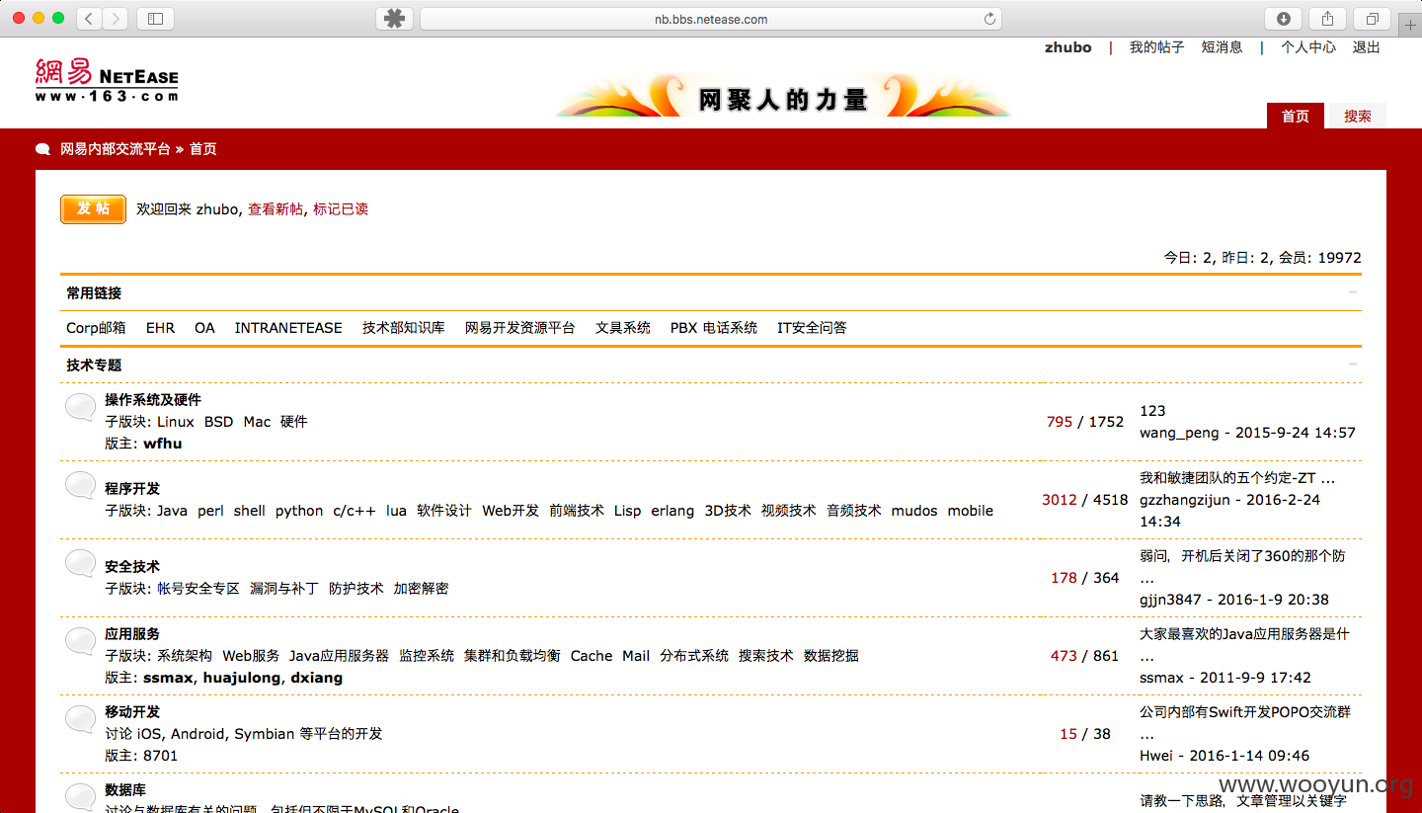Viewport: 1422px width, 813px height.
Task: Go back with Safari's back arrow
Action: (x=90, y=18)
